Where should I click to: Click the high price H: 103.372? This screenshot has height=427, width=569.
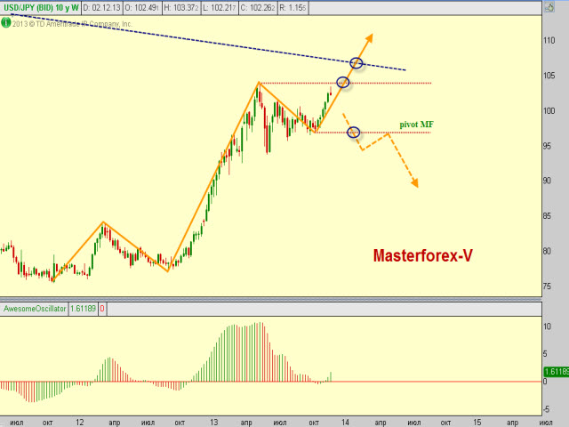(x=181, y=8)
